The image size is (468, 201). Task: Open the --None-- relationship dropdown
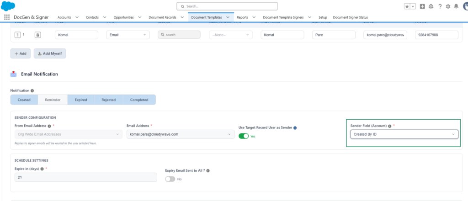click(x=231, y=35)
